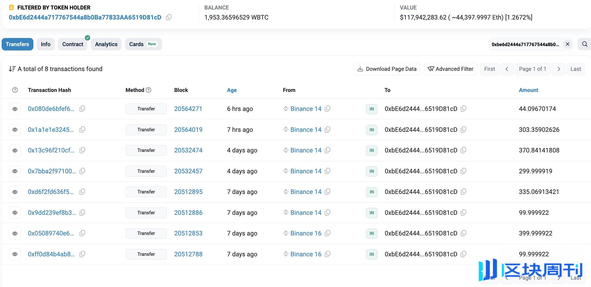Copy To address in 99.999922 block 20512788 row
591x287 pixels.
tap(463, 254)
